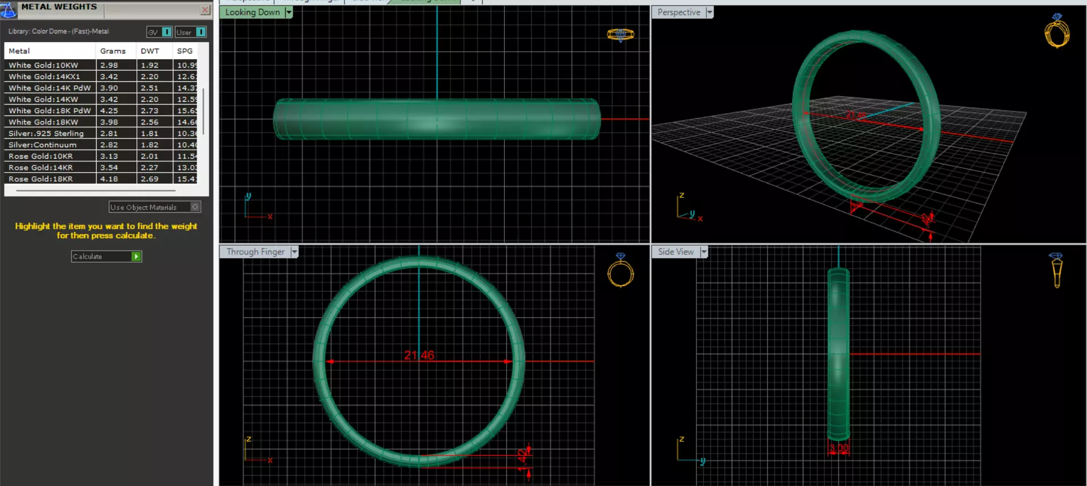Viewport: 1087px width, 486px height.
Task: Select the Silver:Continuum row
Action: coord(101,144)
